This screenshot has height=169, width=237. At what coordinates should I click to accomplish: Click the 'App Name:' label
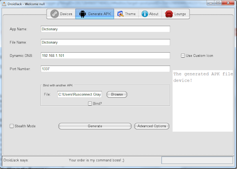click(x=19, y=29)
